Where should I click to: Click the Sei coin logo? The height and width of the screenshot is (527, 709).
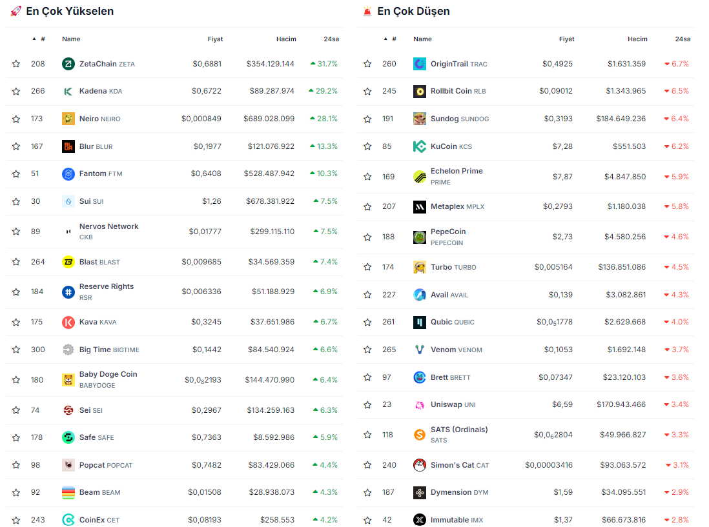point(68,410)
